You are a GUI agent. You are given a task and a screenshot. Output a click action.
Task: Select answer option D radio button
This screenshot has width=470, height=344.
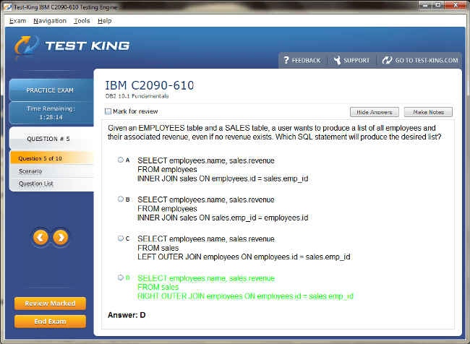(x=121, y=278)
